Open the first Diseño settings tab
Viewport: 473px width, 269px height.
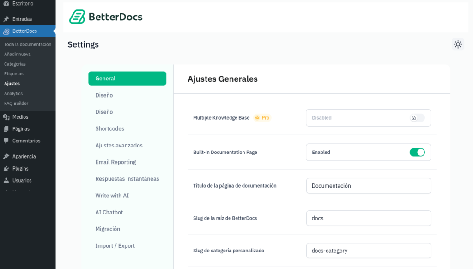(x=104, y=95)
